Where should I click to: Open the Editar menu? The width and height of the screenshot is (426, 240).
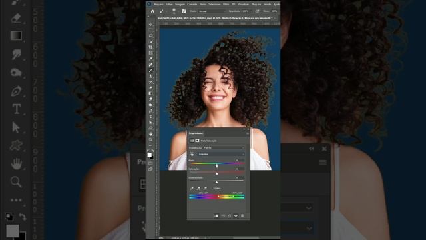(x=169, y=5)
